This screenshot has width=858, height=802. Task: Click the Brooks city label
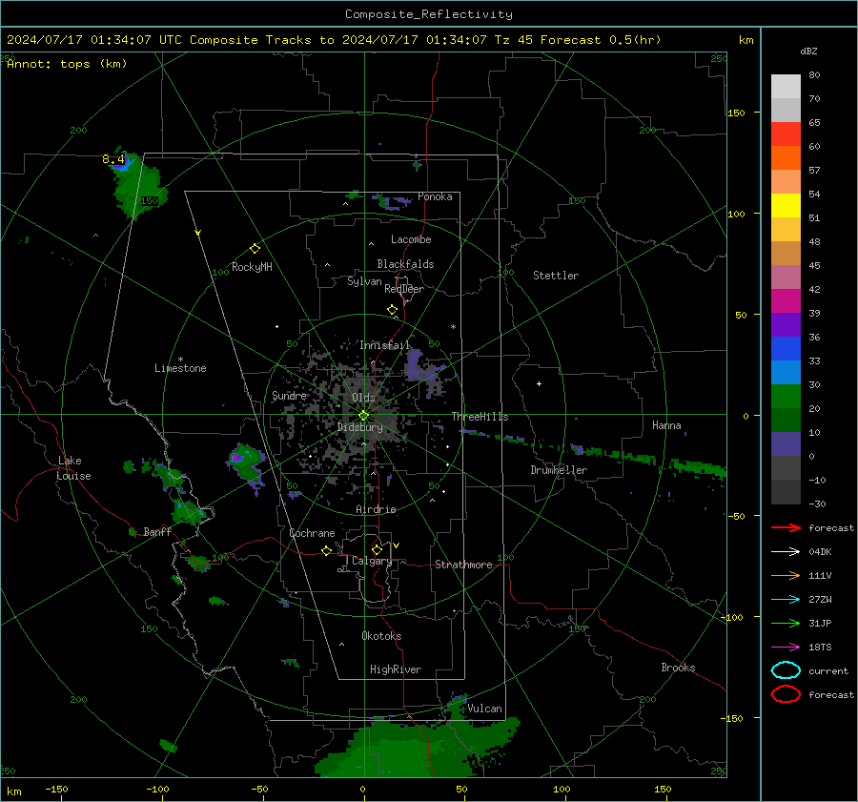(678, 668)
